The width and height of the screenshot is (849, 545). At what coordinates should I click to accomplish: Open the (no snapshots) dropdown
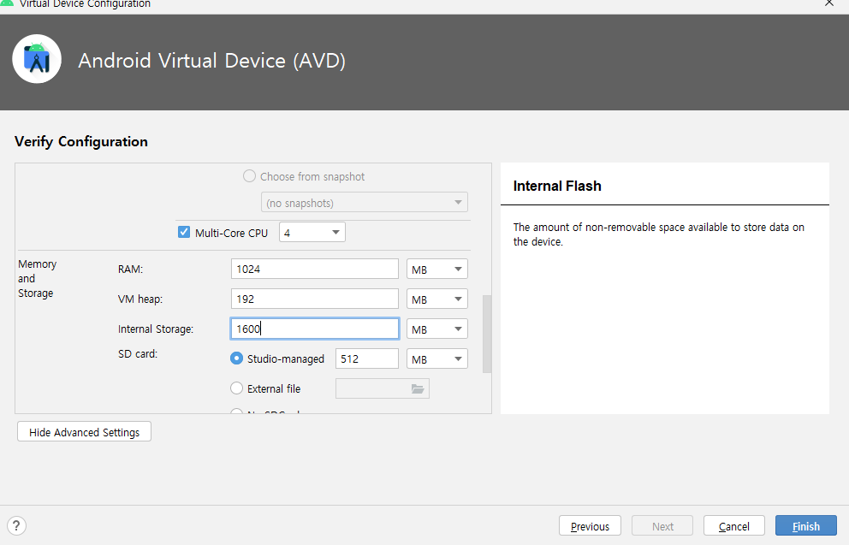tap(365, 203)
